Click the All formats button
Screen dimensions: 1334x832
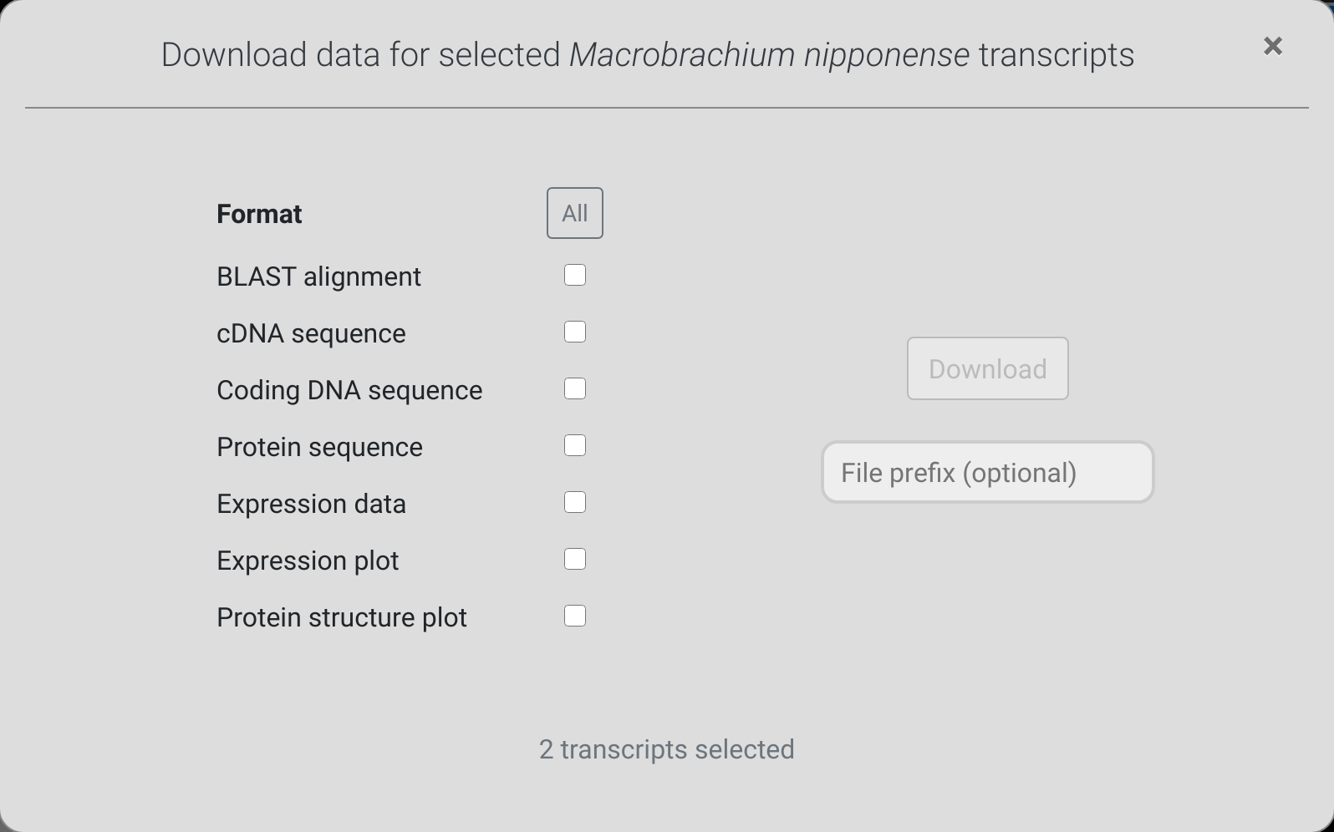574,213
